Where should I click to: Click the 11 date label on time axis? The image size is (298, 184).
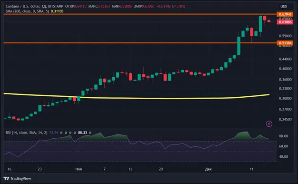click(x=252, y=169)
